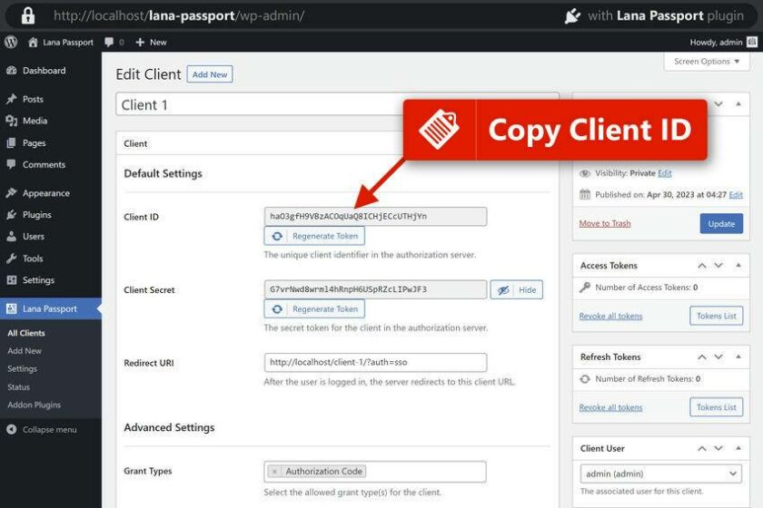Open the Client User dropdown admin (admin)

(660, 474)
